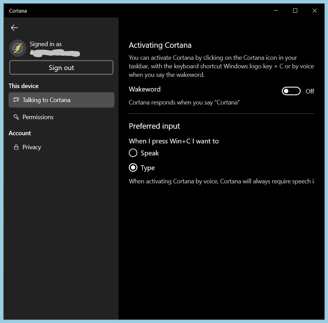328x323 pixels.
Task: Click the 'Preferred input' heading
Action: [154, 126]
